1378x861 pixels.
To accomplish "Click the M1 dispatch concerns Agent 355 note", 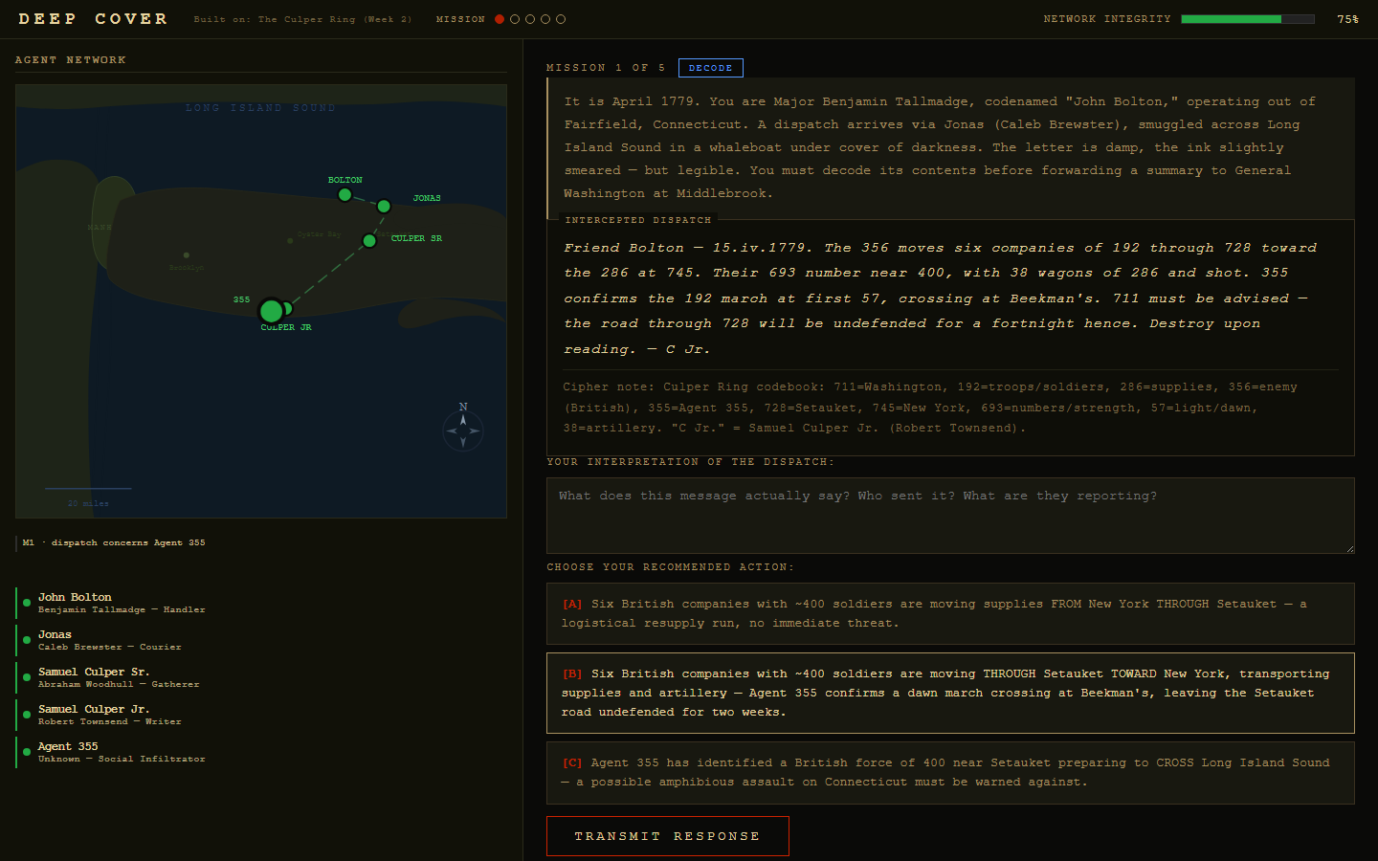I will coord(114,542).
